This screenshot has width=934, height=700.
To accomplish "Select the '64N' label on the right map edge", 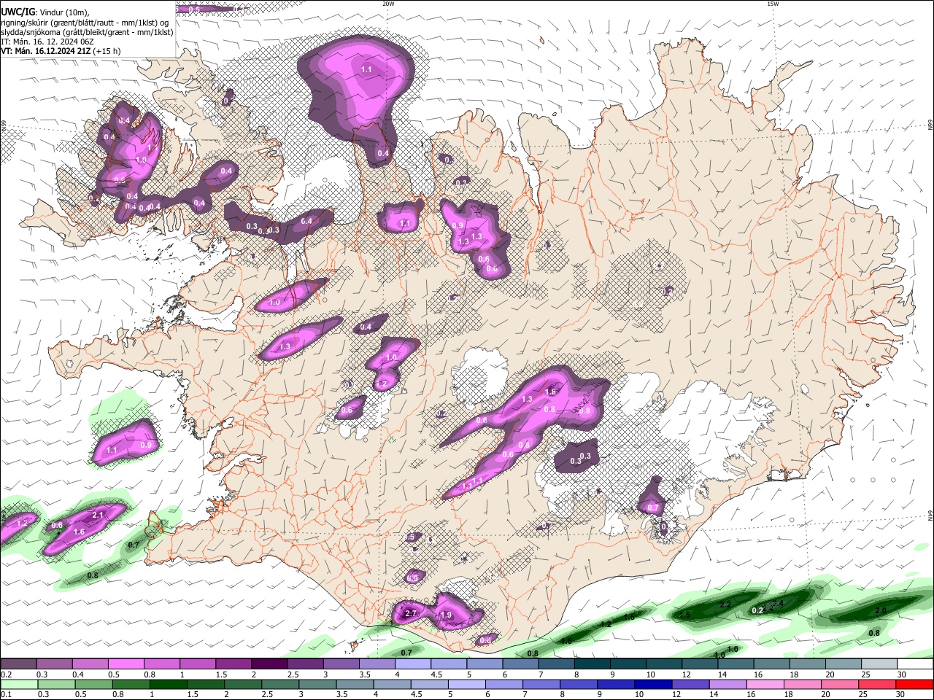I will 930,516.
